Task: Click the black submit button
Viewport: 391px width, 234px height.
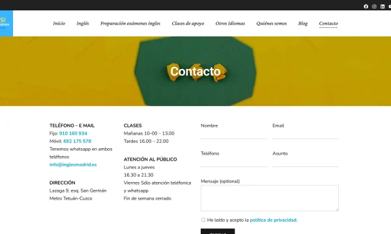Action: pyautogui.click(x=218, y=231)
